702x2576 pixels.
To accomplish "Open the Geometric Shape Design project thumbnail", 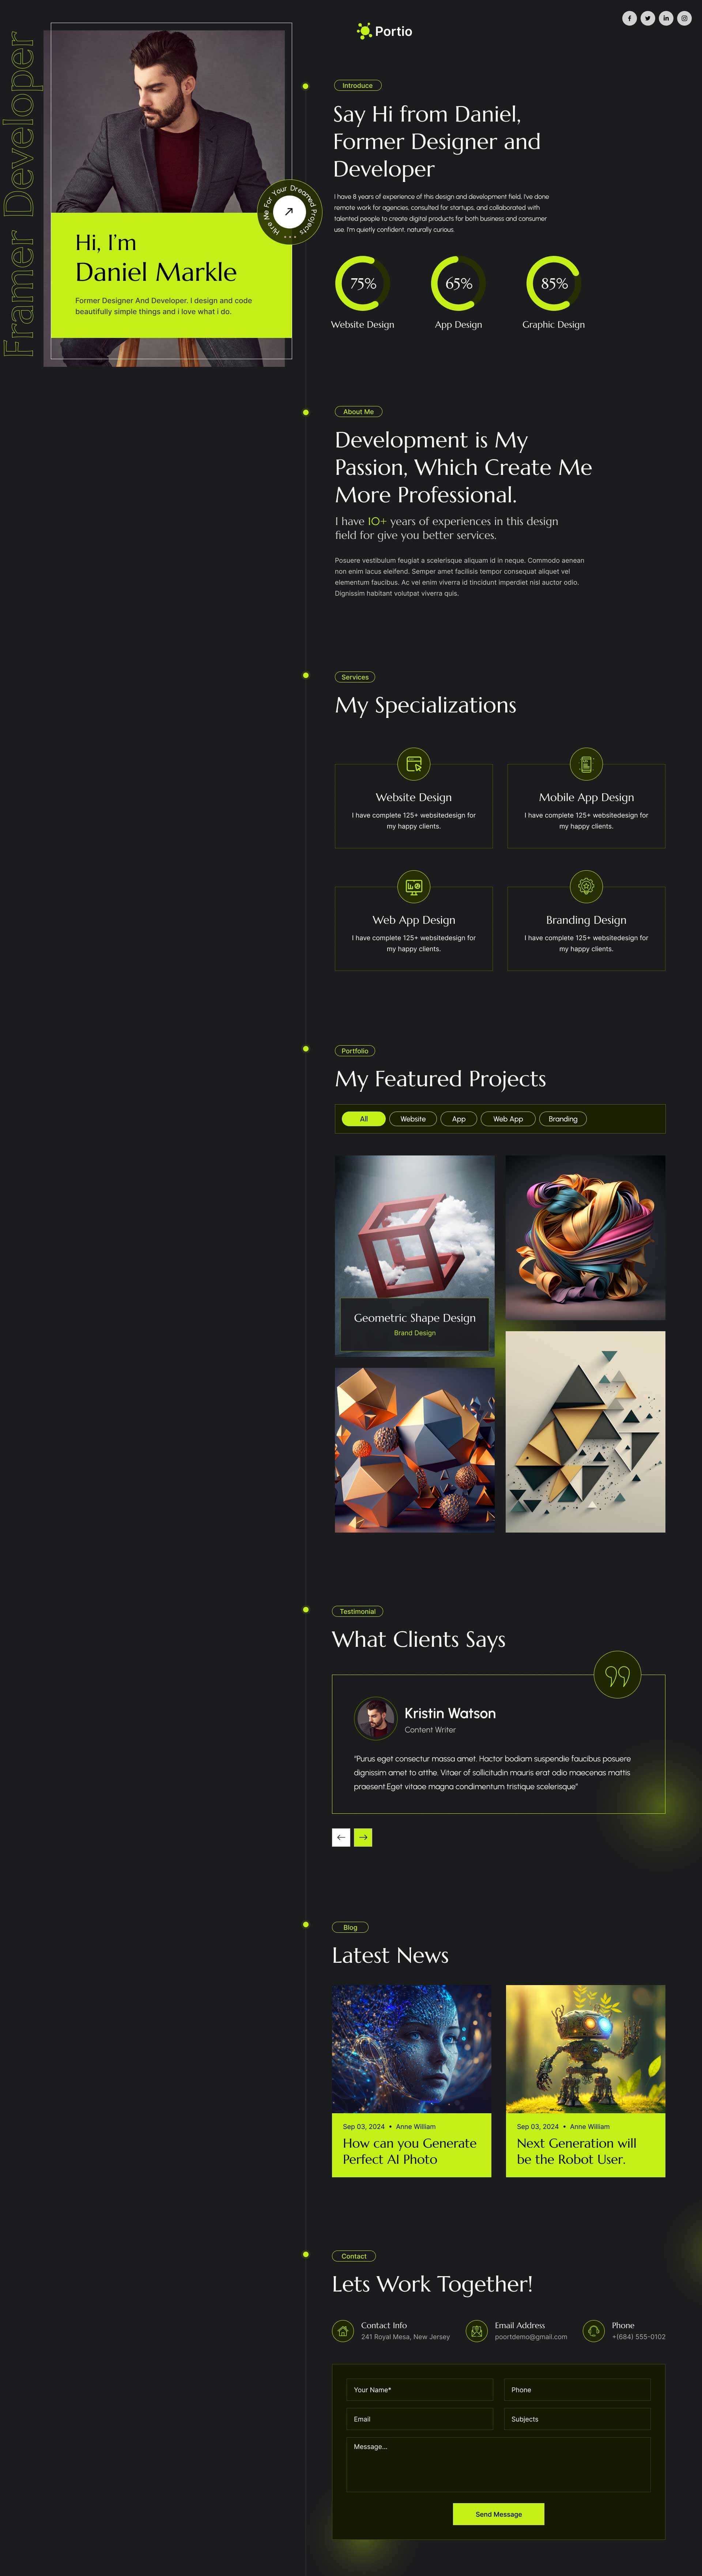I will point(414,1255).
